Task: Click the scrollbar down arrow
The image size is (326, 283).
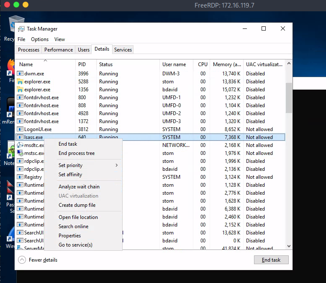Action: [x=289, y=246]
